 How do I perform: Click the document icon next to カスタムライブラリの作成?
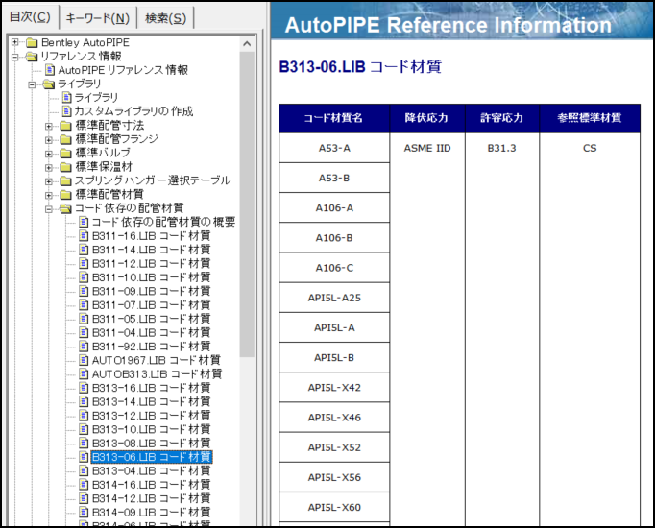66,111
